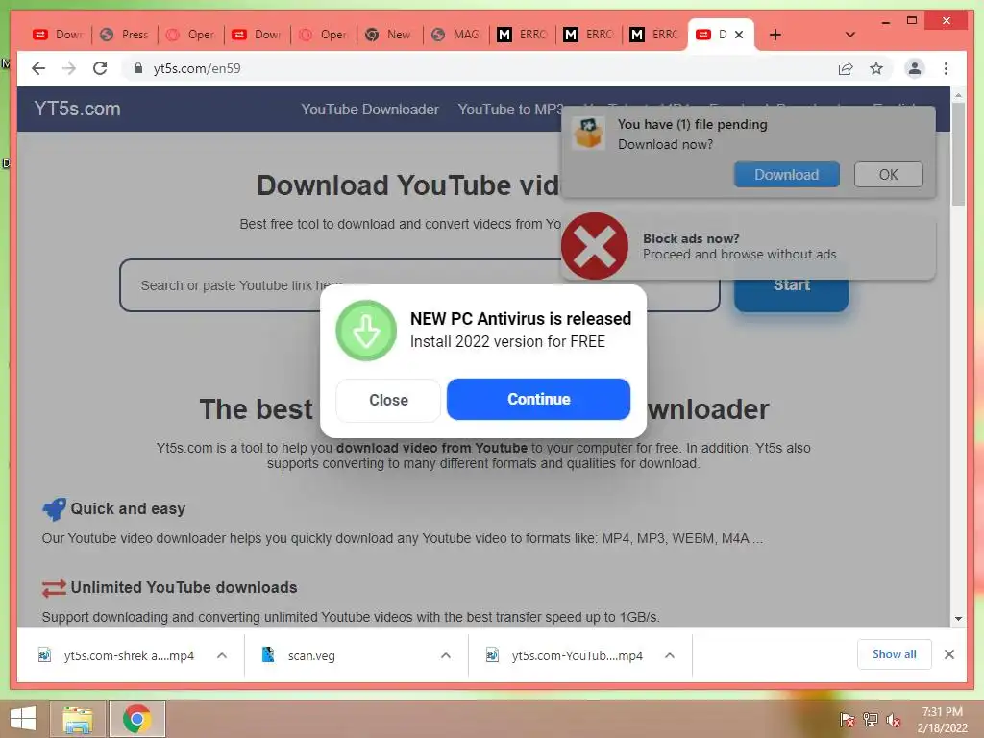Viewport: 984px width, 738px height.
Task: Open YouTube Downloader nav link
Action: 370,110
